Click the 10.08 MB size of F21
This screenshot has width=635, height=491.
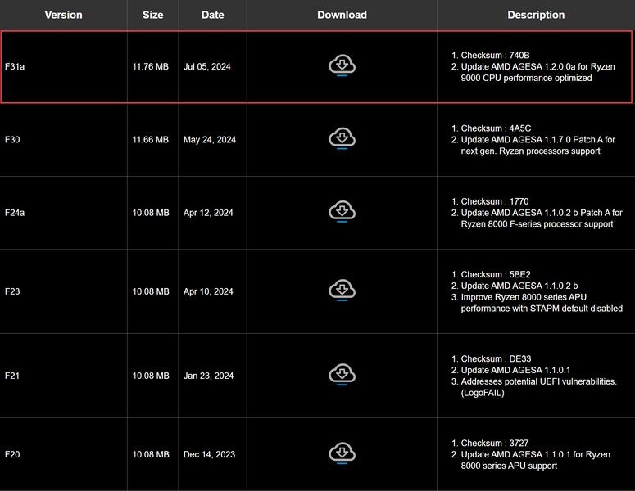coord(151,376)
